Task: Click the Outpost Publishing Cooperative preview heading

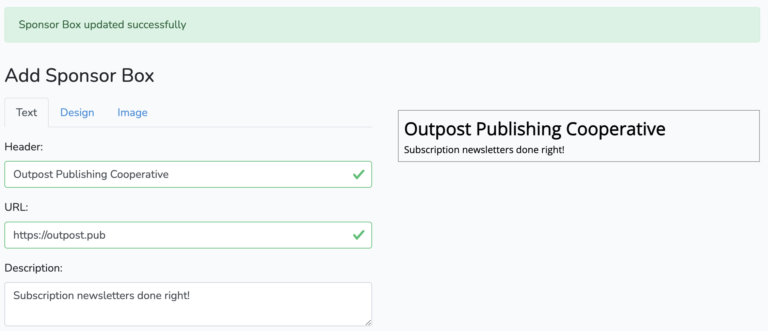Action: point(534,129)
